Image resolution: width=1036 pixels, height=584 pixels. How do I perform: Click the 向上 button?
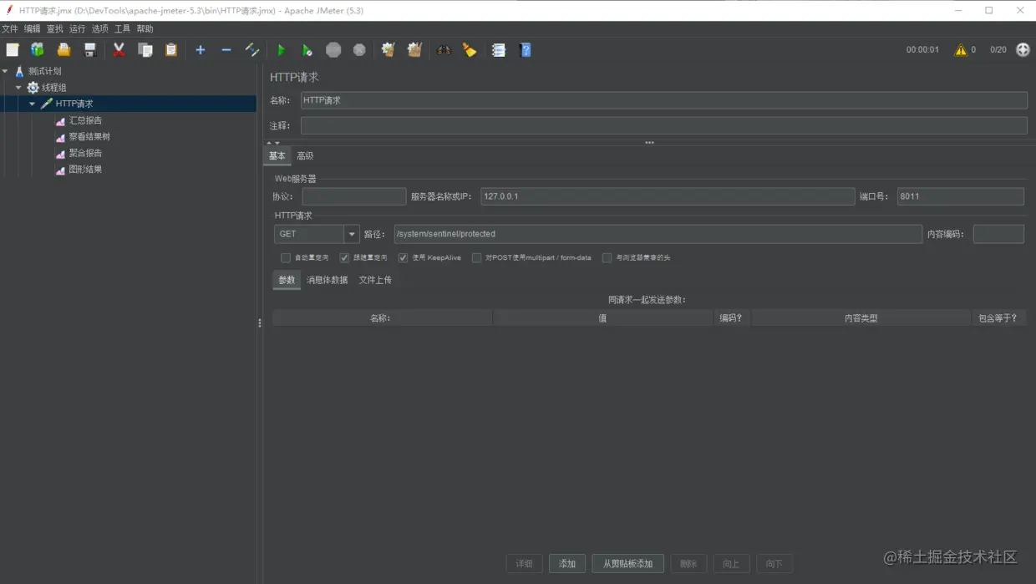(x=731, y=564)
